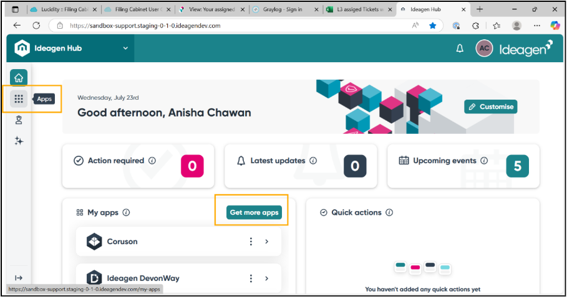Click date text 'Wednesday, July 23rd'

tap(108, 97)
